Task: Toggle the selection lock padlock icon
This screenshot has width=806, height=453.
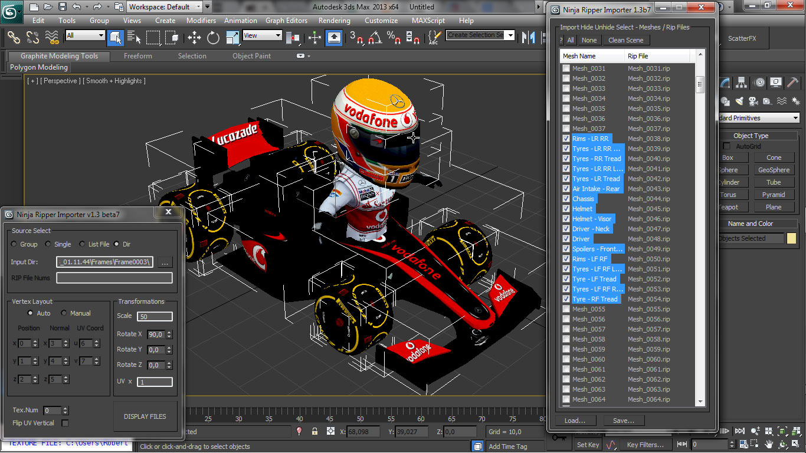Action: tap(314, 432)
